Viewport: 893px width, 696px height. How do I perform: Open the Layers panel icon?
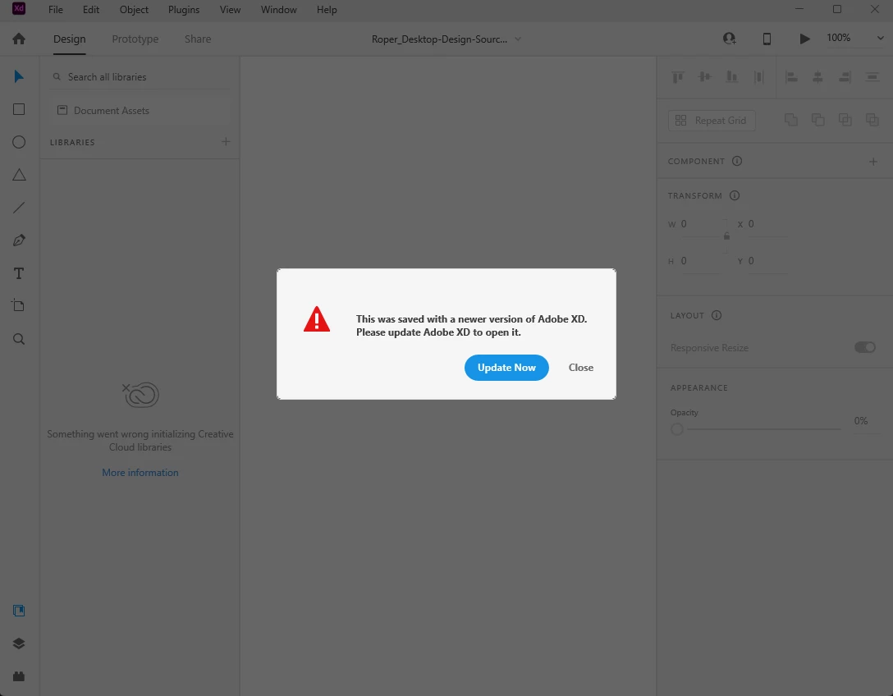[19, 643]
